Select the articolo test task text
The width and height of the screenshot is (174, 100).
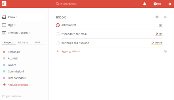pos(69,25)
